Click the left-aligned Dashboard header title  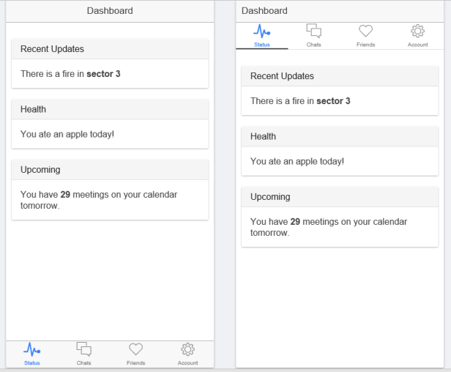(264, 11)
